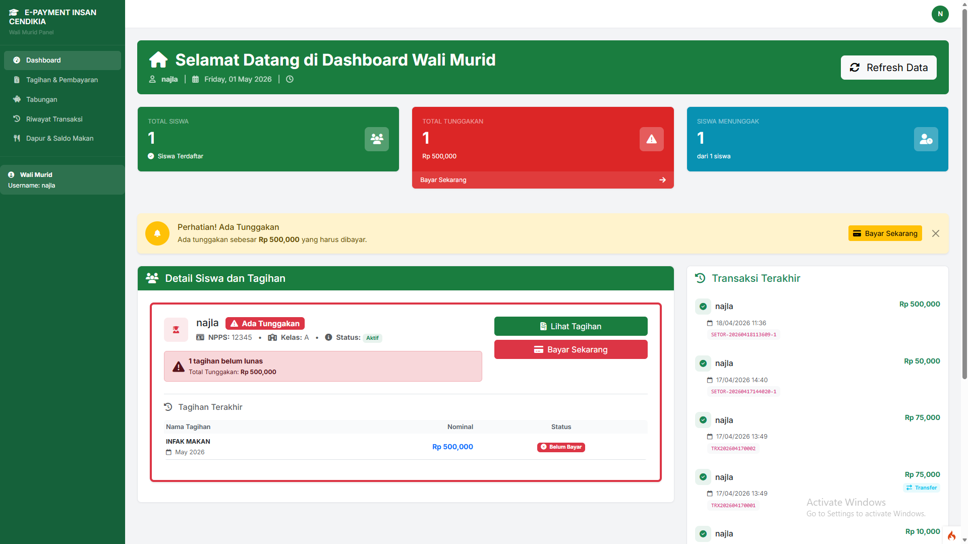The image size is (968, 544).
Task: Click the E-PAYMENT INSAN CENDIKIA title
Action: (53, 17)
